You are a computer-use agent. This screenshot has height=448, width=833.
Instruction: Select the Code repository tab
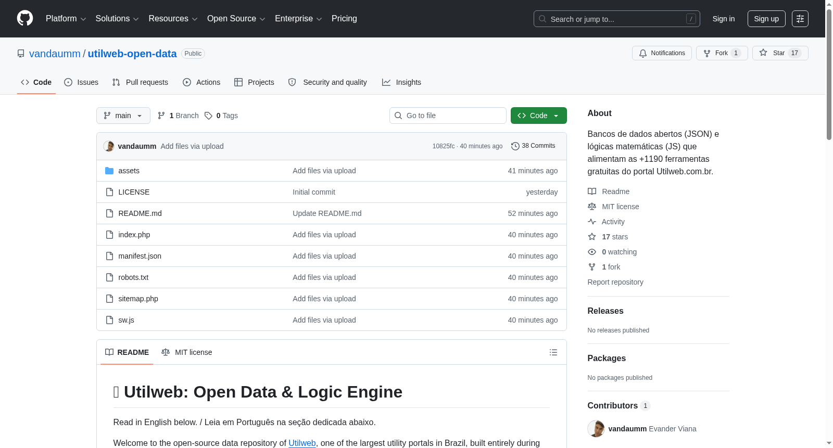pyautogui.click(x=36, y=82)
